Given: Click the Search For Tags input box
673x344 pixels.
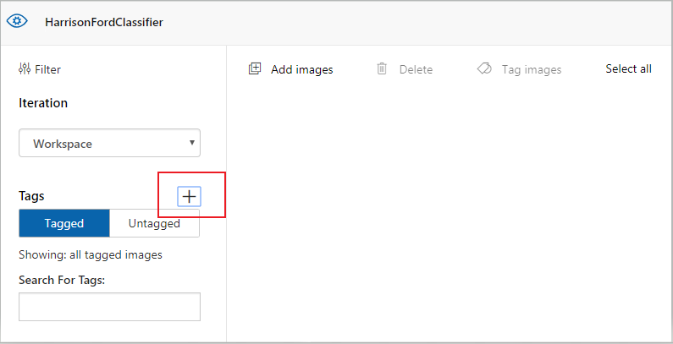Looking at the screenshot, I should (109, 307).
